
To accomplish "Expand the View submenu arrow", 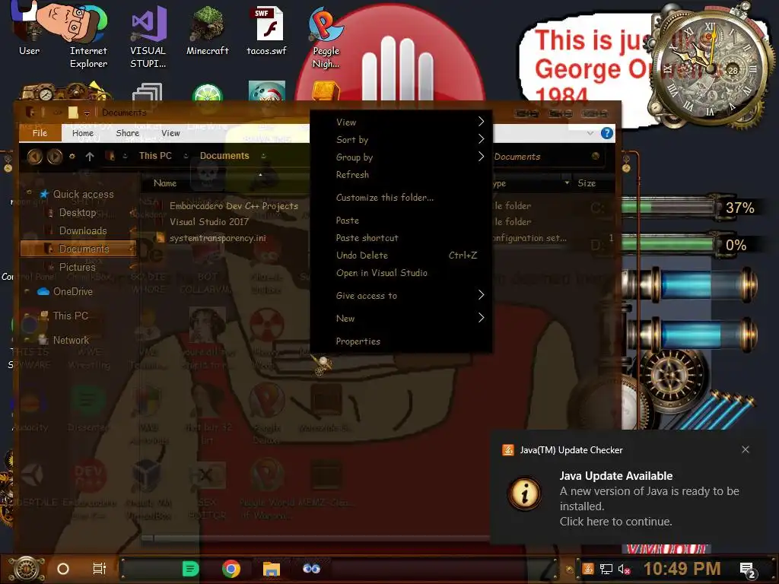I will (481, 122).
